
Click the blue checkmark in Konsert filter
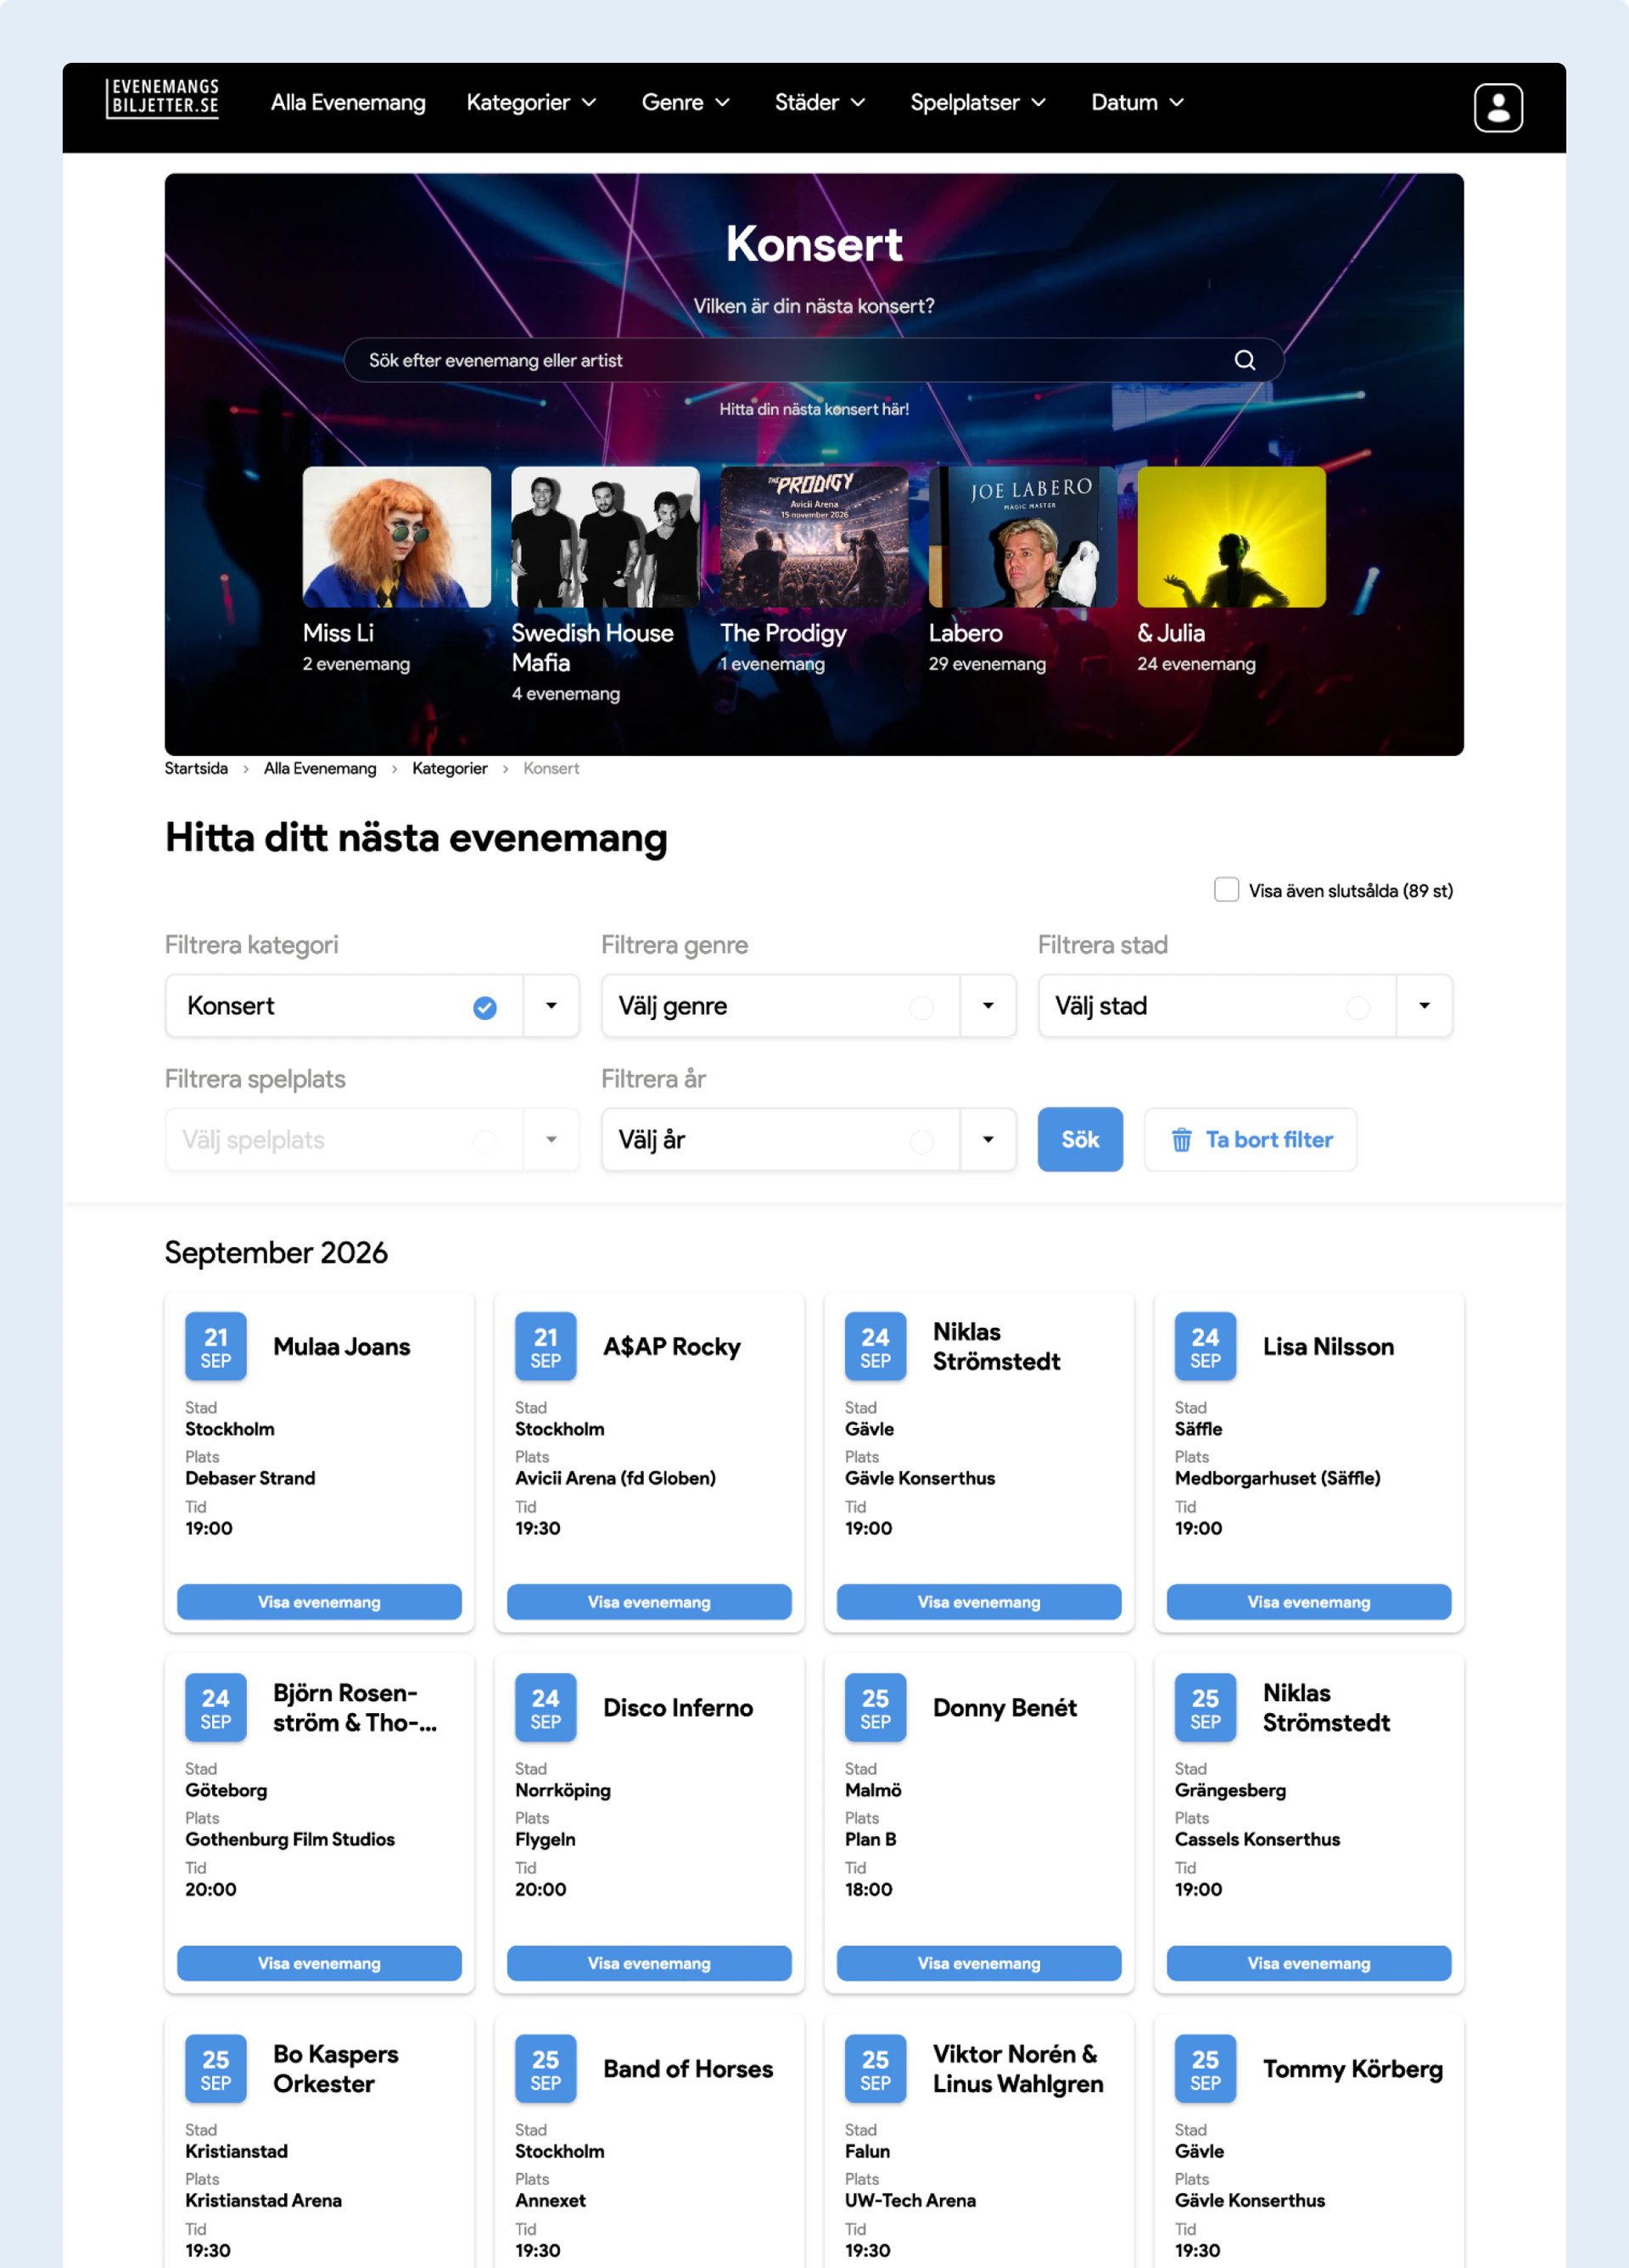tap(485, 1007)
